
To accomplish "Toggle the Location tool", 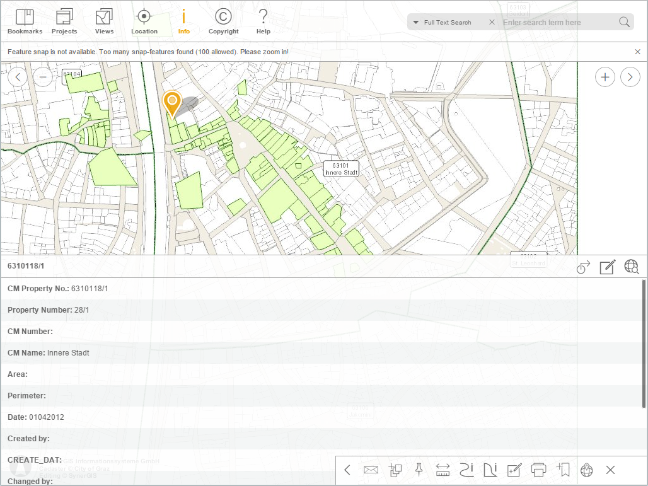I will [x=144, y=20].
